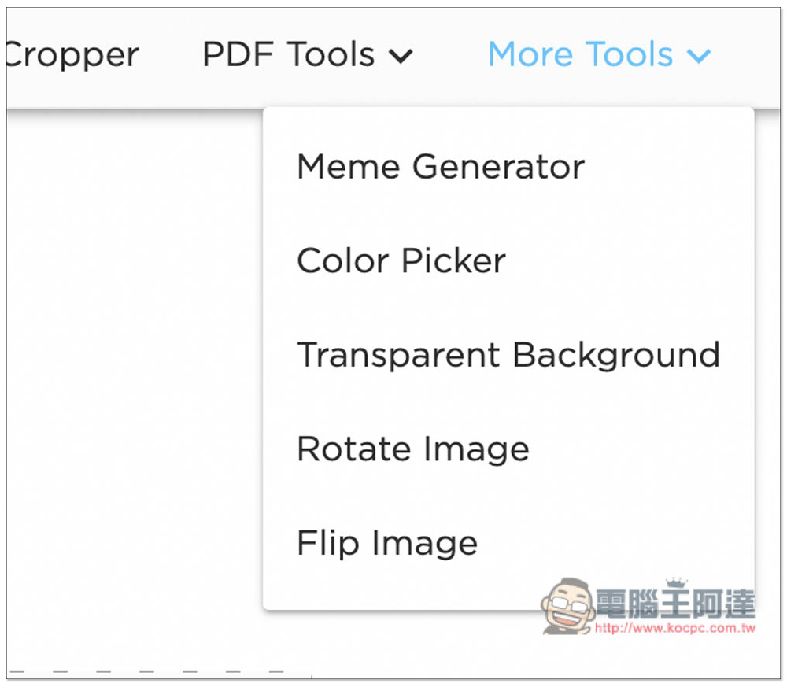Image resolution: width=787 pixels, height=687 pixels.
Task: Expand the PDF Tools chevron arrow
Action: pyautogui.click(x=401, y=56)
